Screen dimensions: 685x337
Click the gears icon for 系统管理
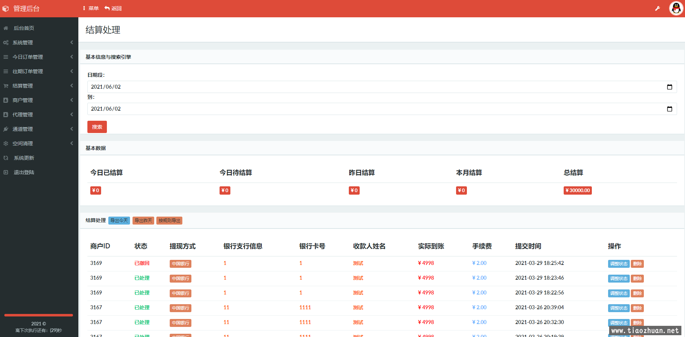tap(6, 43)
